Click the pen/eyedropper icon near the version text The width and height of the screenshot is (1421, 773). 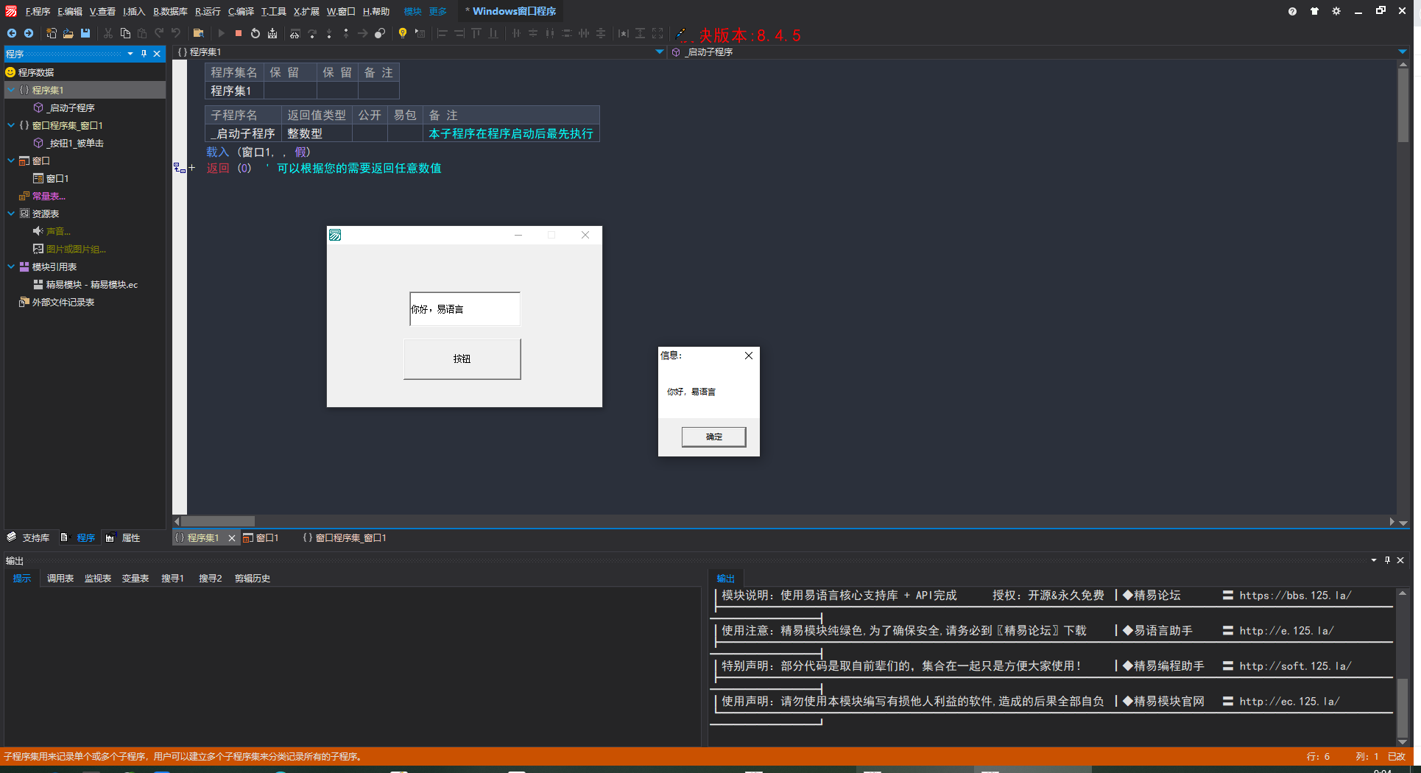coord(681,33)
